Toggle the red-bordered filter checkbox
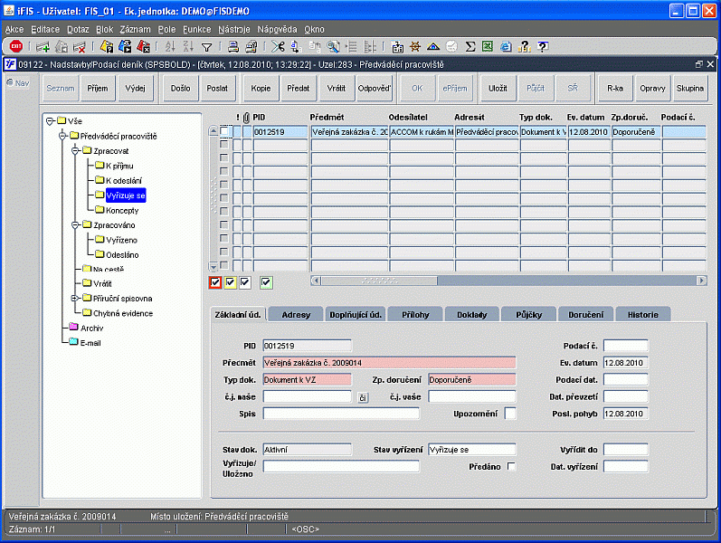 click(x=215, y=283)
